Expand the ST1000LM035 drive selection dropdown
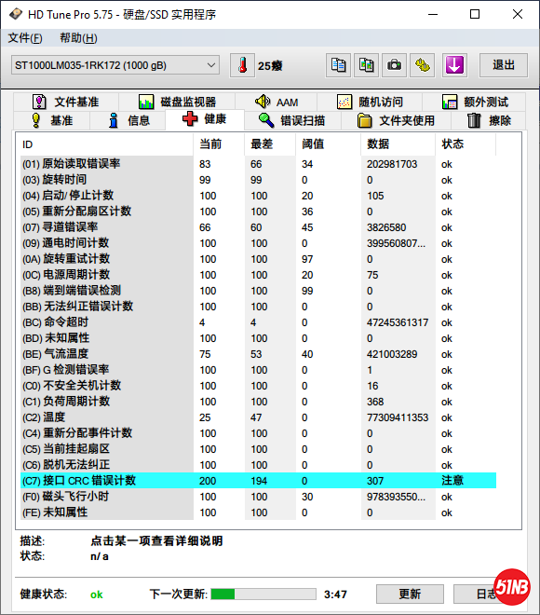 tap(115, 65)
